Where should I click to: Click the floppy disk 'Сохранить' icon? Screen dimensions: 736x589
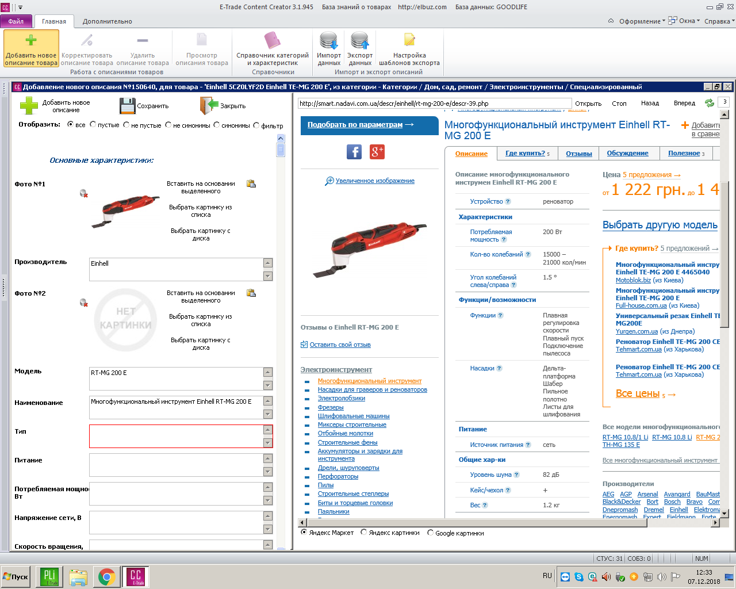tap(127, 106)
